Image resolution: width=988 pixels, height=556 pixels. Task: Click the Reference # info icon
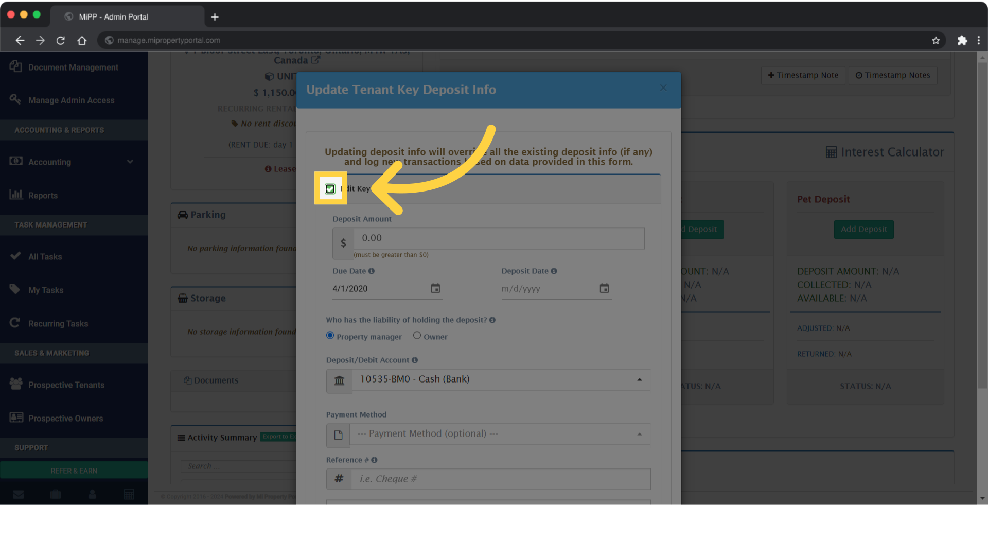coord(374,460)
